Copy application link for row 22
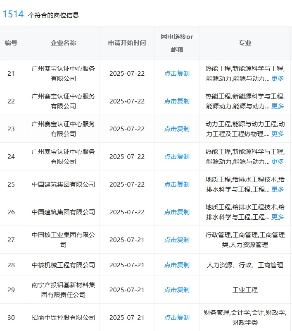This screenshot has height=331, width=292. coord(177,101)
